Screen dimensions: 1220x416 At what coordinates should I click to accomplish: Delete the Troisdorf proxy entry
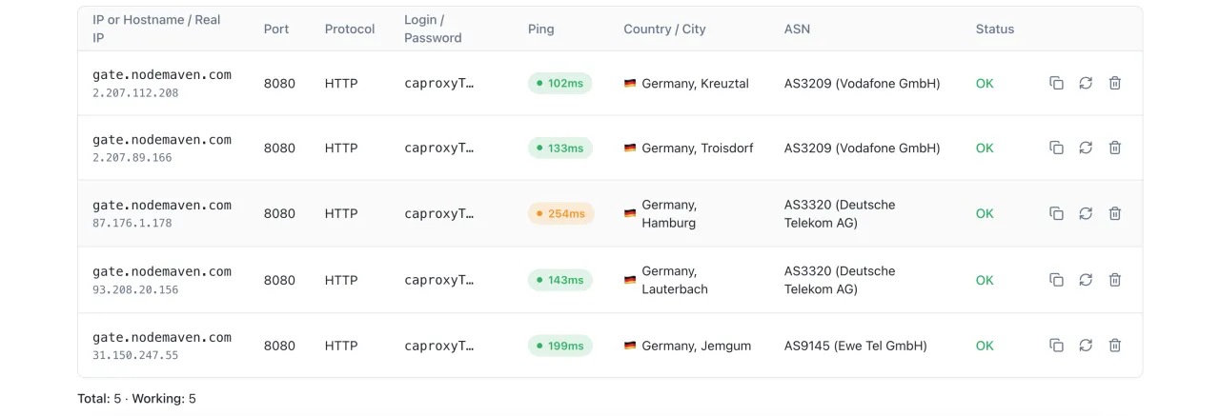pos(1115,148)
